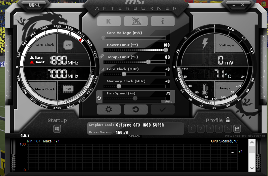Click the 1890 MHz GPU clock readout
Viewport: 268px width, 176px height.
click(64, 60)
